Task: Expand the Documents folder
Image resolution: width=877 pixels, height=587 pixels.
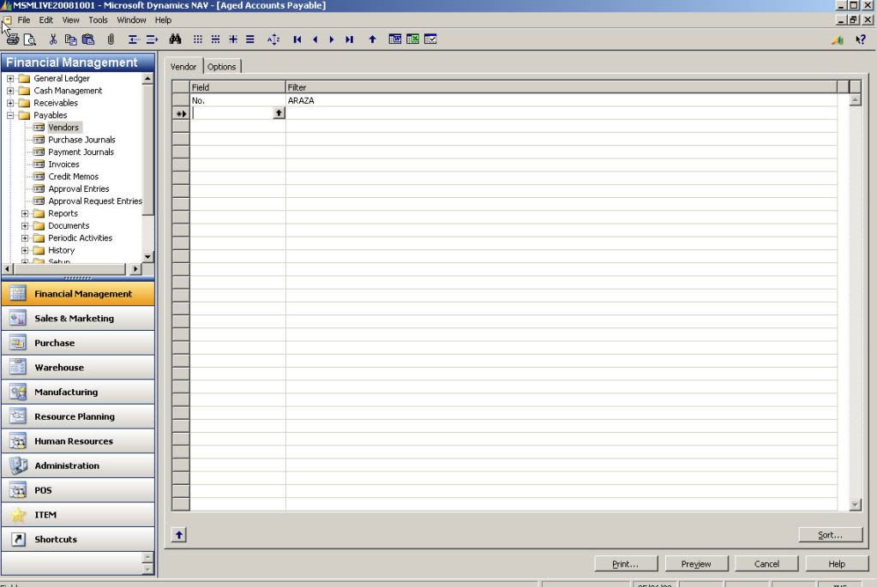Action: [x=25, y=226]
